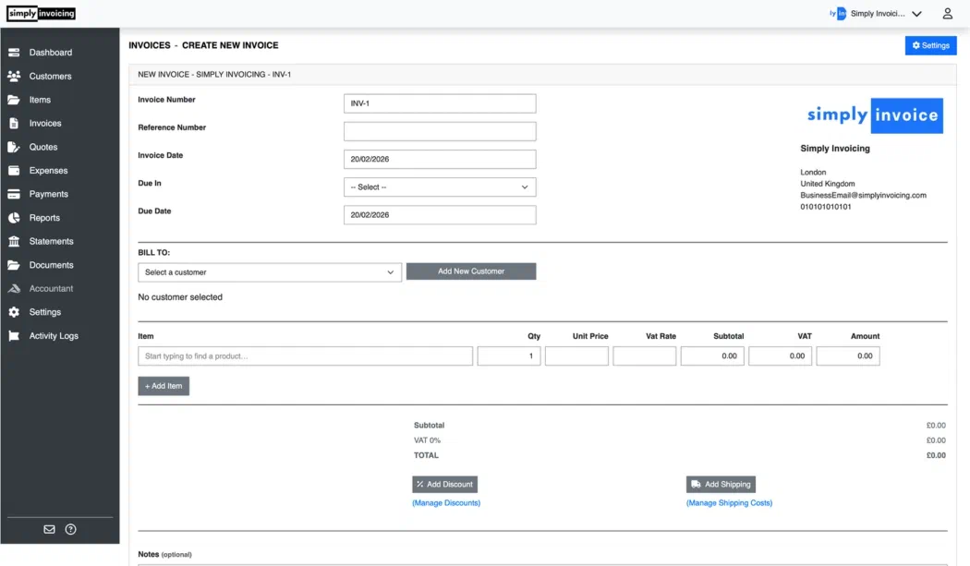The height and width of the screenshot is (566, 970).
Task: Click the Add New Customer button
Action: [x=471, y=271]
